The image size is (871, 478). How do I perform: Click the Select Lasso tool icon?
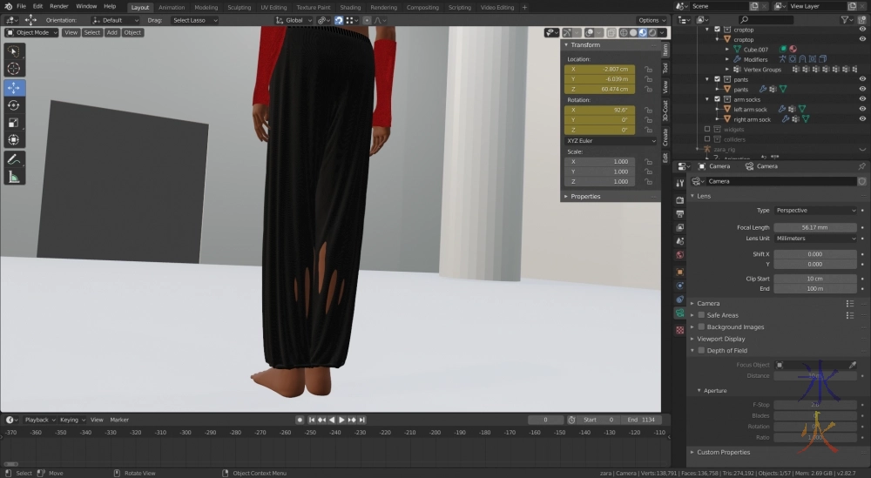15,50
